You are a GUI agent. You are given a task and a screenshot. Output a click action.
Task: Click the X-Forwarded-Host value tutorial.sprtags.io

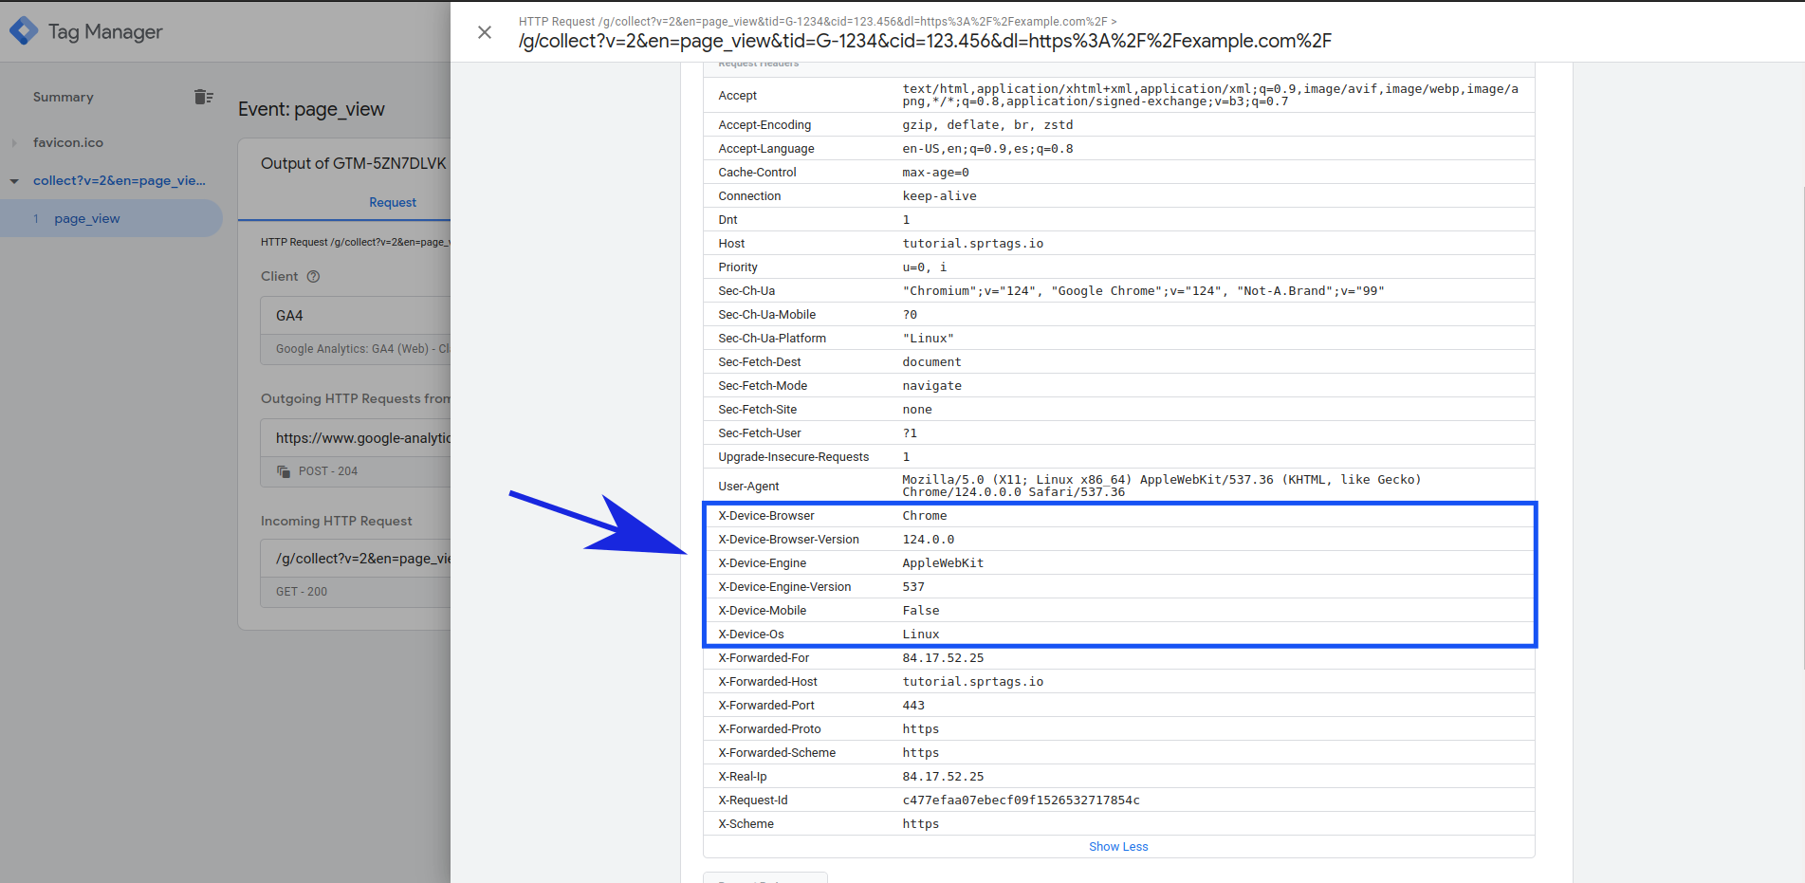(x=973, y=682)
